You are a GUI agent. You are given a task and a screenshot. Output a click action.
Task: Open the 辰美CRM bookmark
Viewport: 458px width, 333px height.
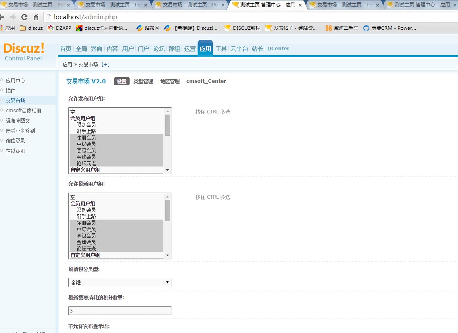tap(390, 28)
